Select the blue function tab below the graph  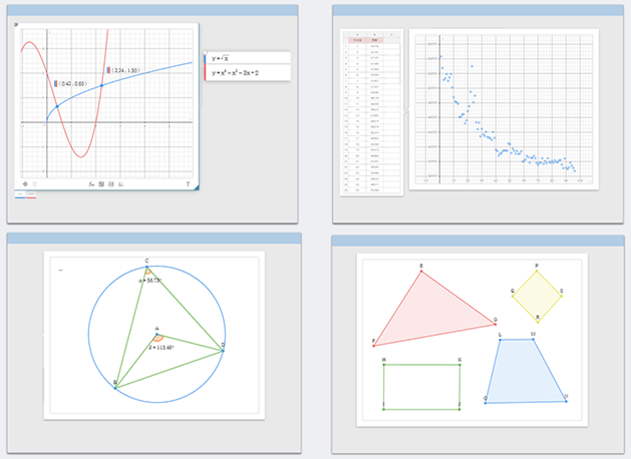[21, 194]
